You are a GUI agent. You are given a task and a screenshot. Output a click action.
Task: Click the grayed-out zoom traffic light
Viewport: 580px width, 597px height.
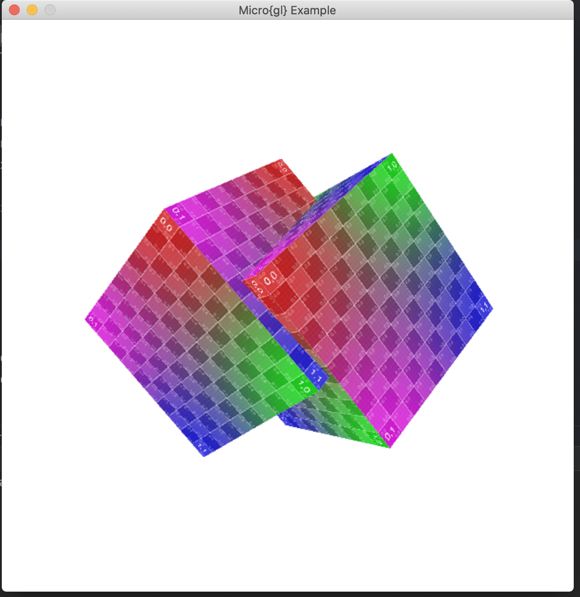point(49,9)
